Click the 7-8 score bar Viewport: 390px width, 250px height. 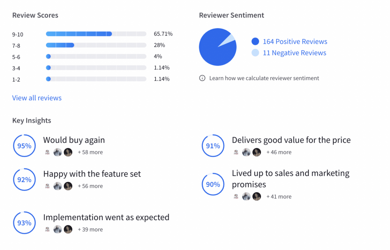96,45
